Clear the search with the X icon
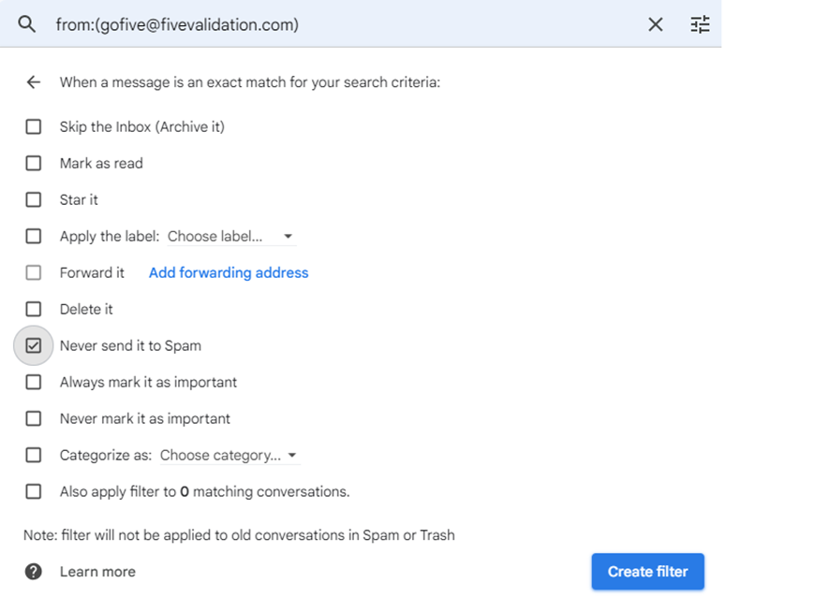This screenshot has height=612, width=830. click(x=656, y=24)
